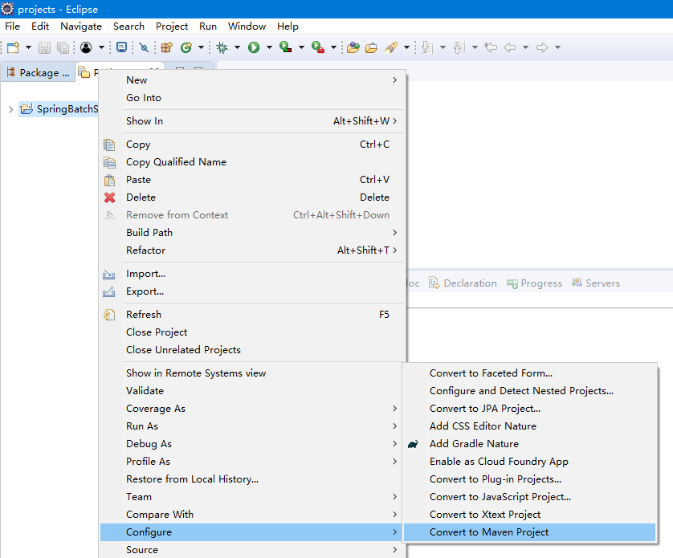Select Enable as Cloud Foundry App

tap(529, 462)
